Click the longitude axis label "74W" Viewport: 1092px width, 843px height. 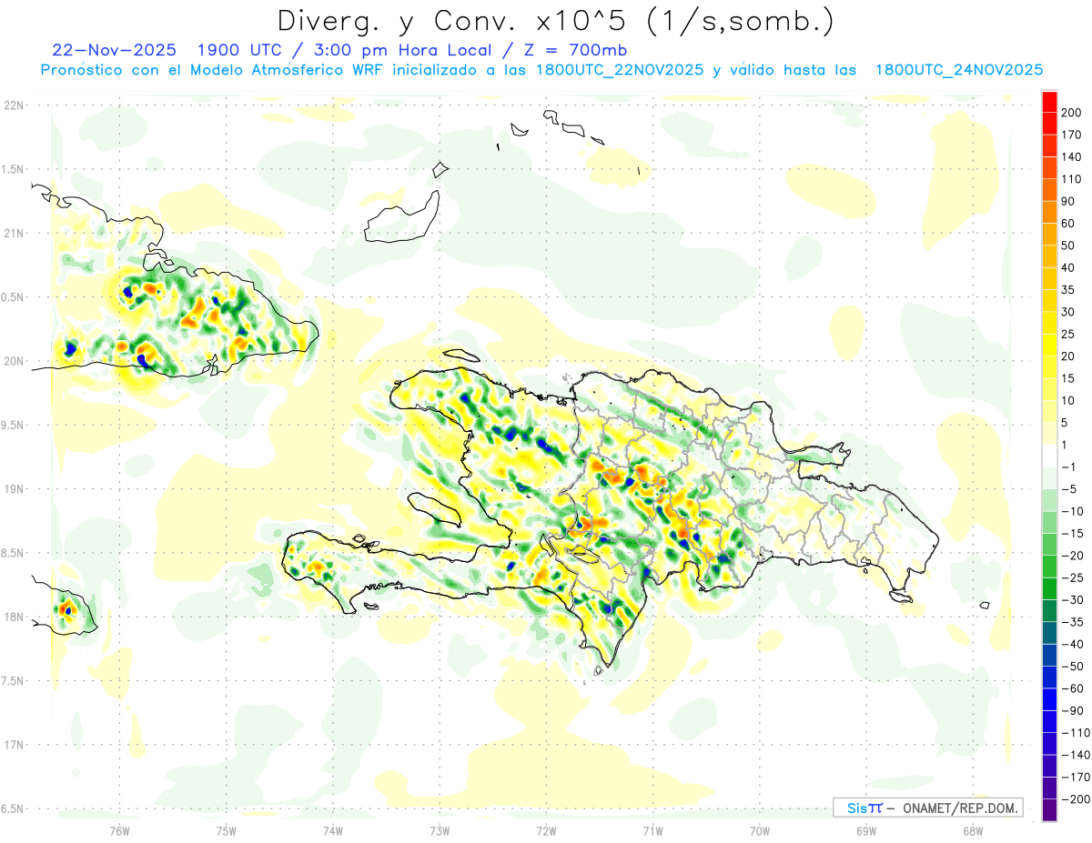pos(332,830)
